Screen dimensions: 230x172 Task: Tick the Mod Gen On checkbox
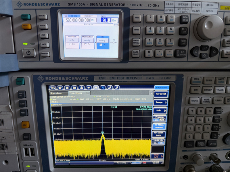(70, 44)
